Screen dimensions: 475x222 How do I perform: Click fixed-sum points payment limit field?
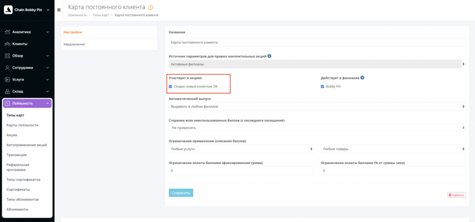pyautogui.click(x=241, y=171)
